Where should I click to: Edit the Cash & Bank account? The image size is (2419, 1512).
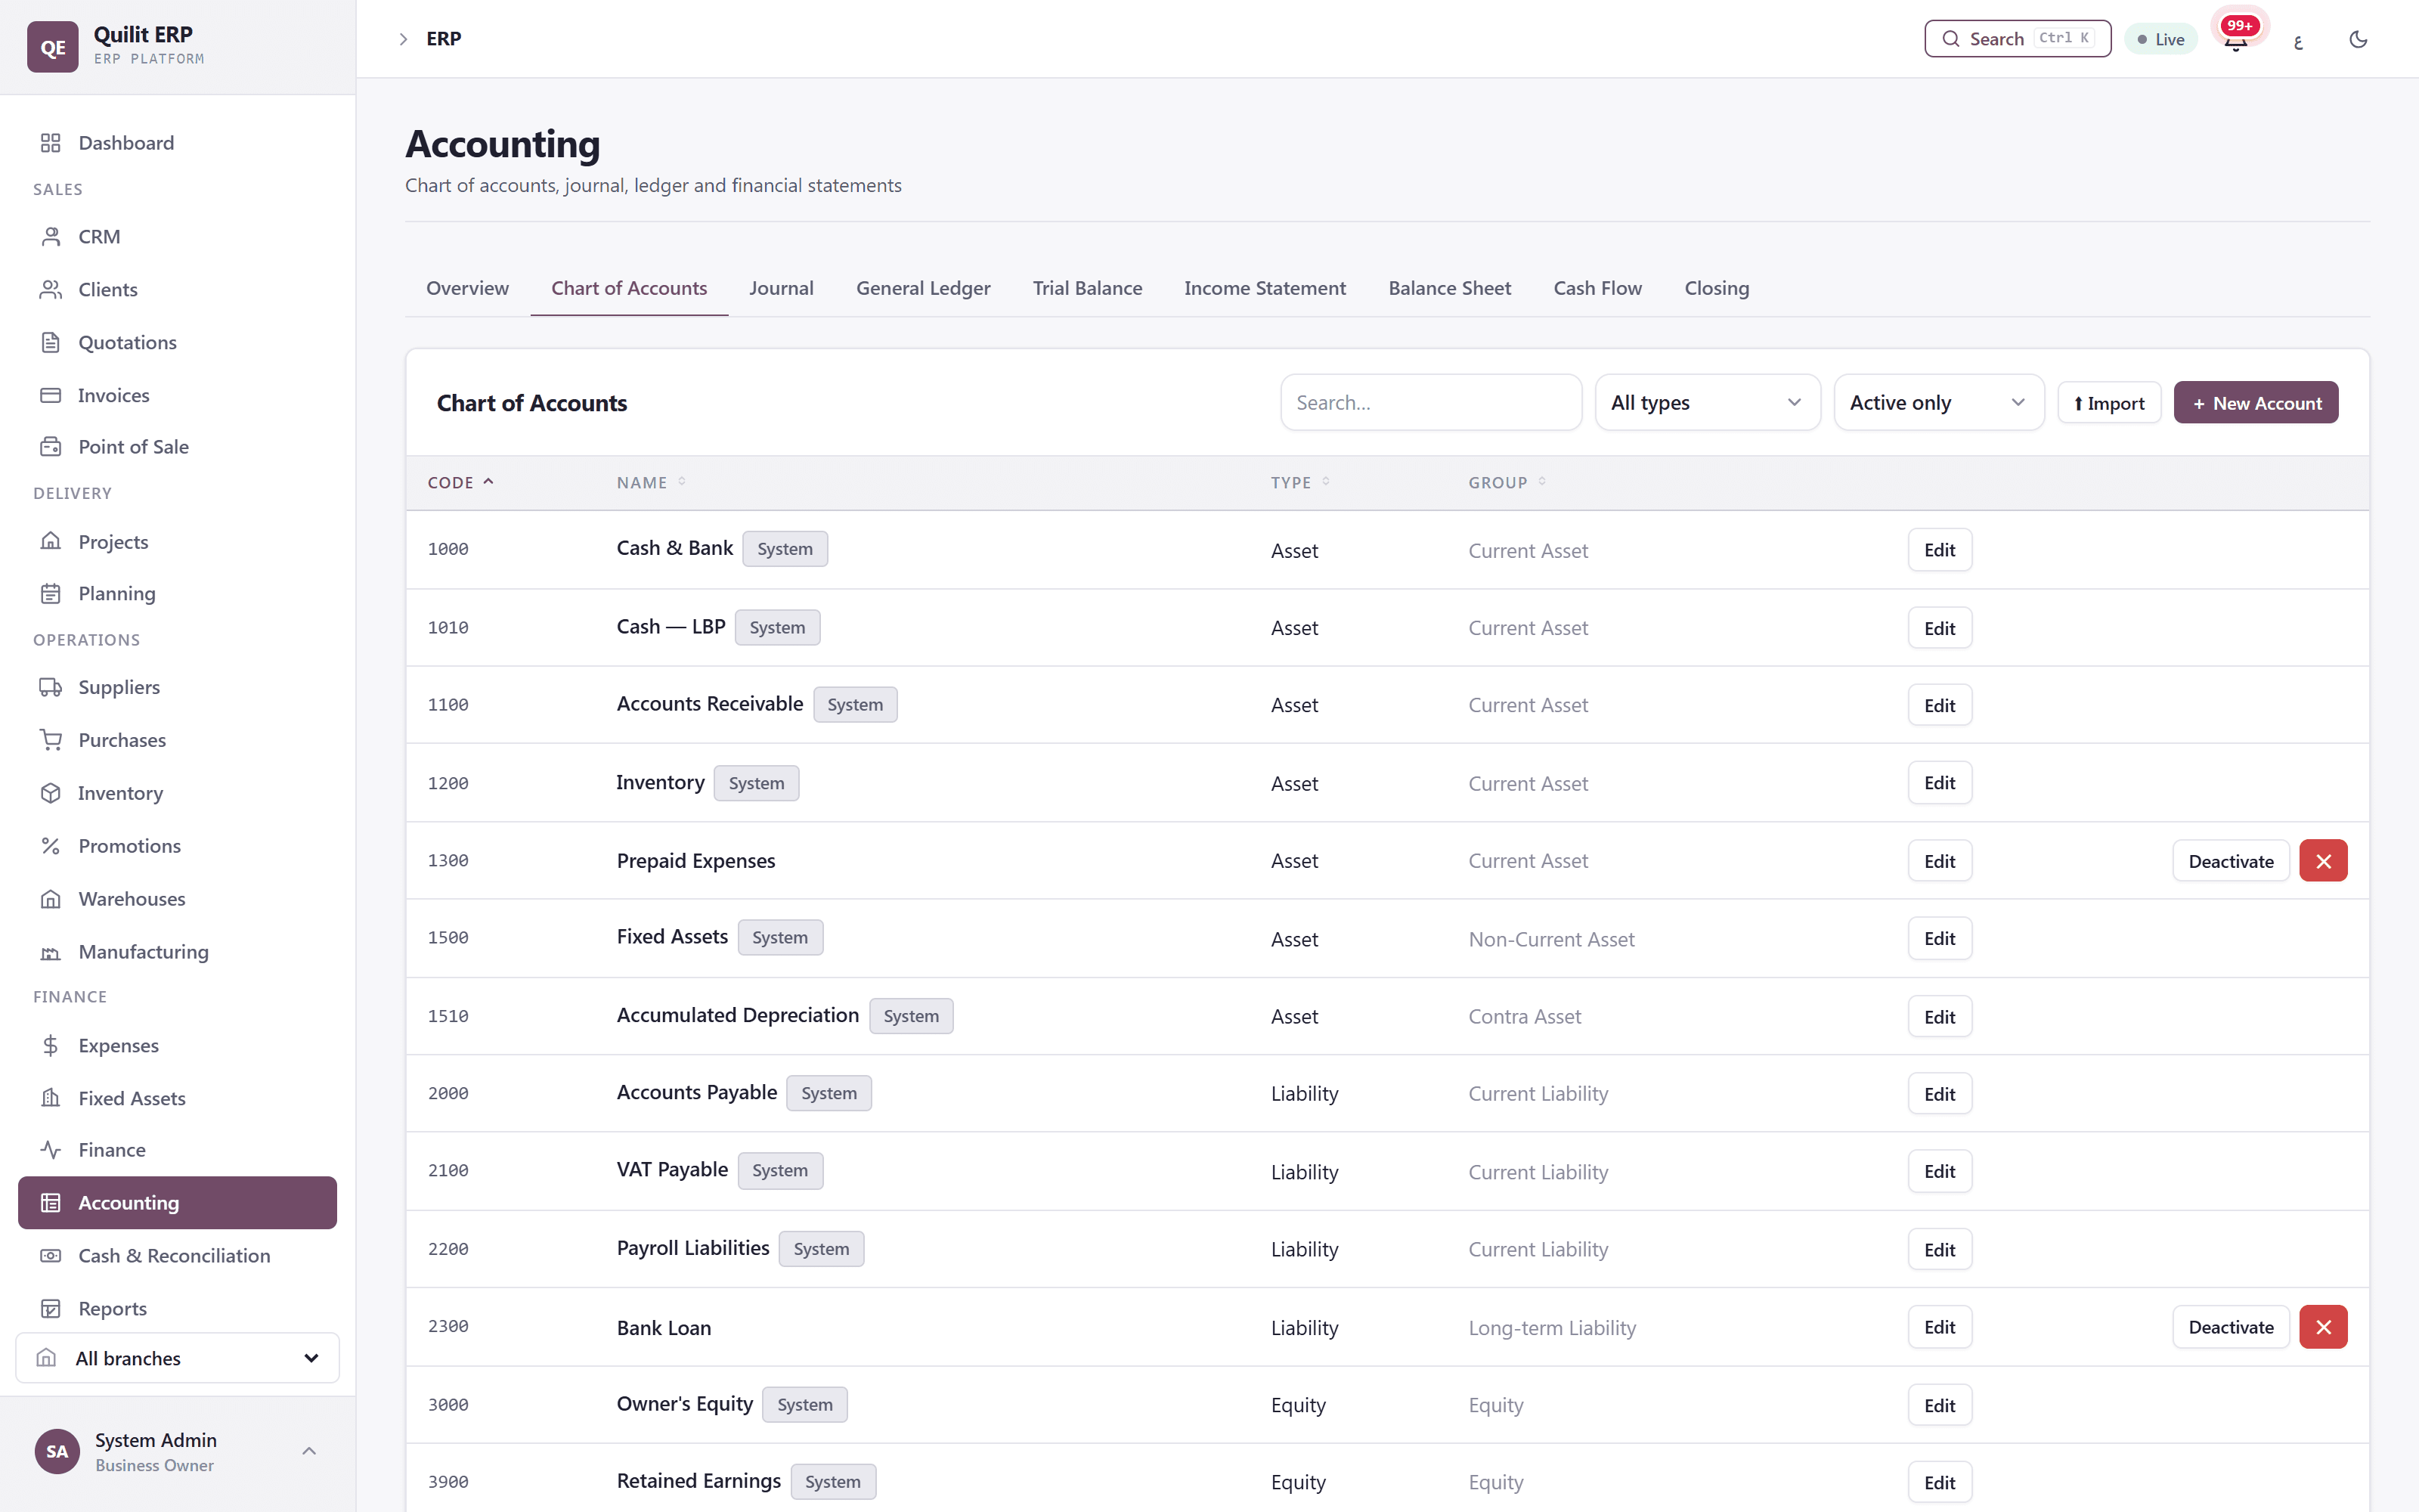click(x=1939, y=550)
